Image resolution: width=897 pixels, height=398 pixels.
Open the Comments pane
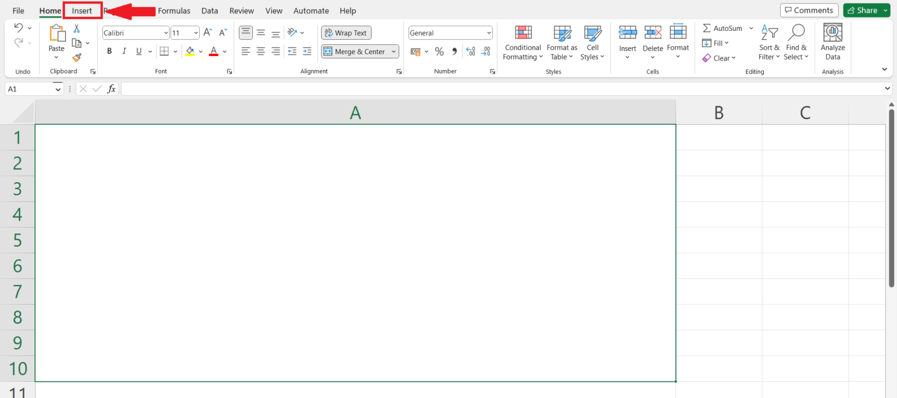point(809,10)
